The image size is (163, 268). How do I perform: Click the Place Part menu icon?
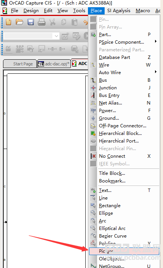(x=93, y=35)
